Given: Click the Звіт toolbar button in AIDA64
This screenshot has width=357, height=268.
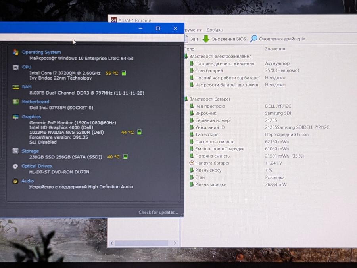Looking at the screenshot, I should (x=192, y=39).
